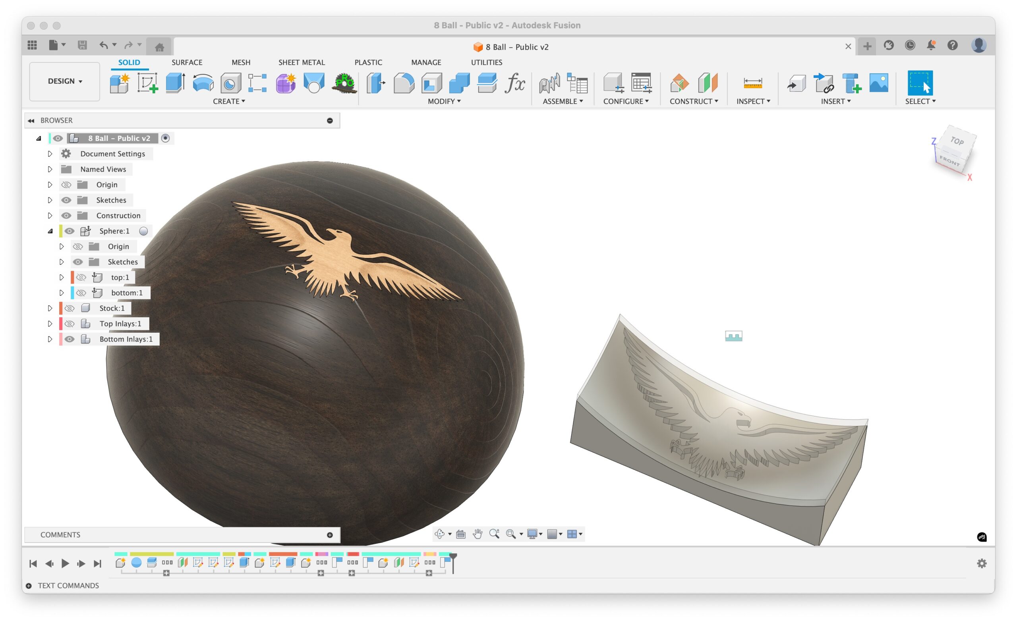This screenshot has width=1017, height=621.
Task: Open the DESIGN workspace dropdown
Action: [65, 81]
